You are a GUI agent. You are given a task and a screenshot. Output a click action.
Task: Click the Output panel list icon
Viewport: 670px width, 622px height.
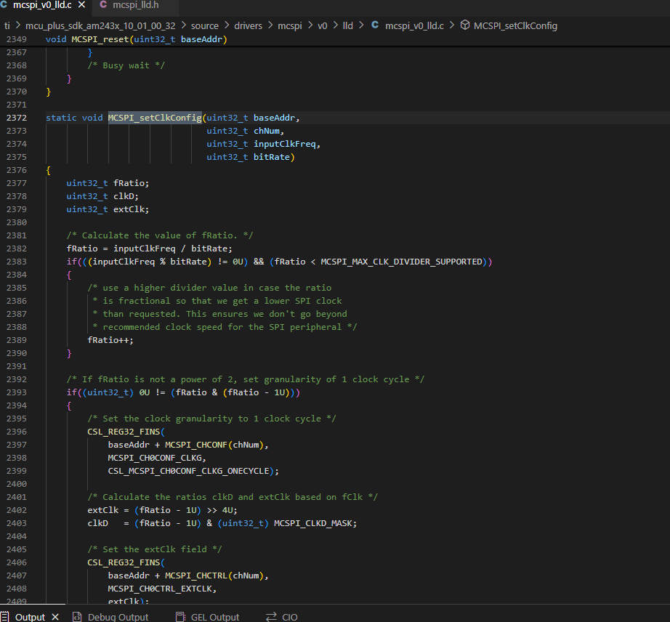(x=4, y=616)
